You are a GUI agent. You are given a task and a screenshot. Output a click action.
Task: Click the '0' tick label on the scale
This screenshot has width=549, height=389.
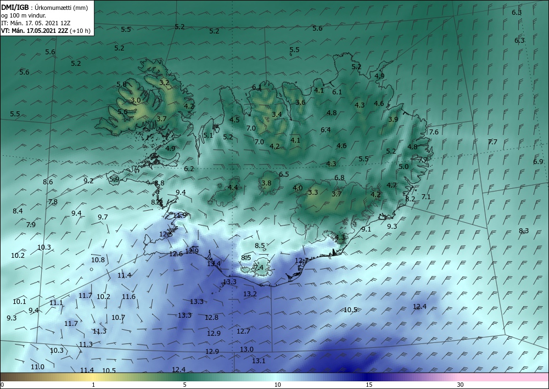(x=2, y=385)
